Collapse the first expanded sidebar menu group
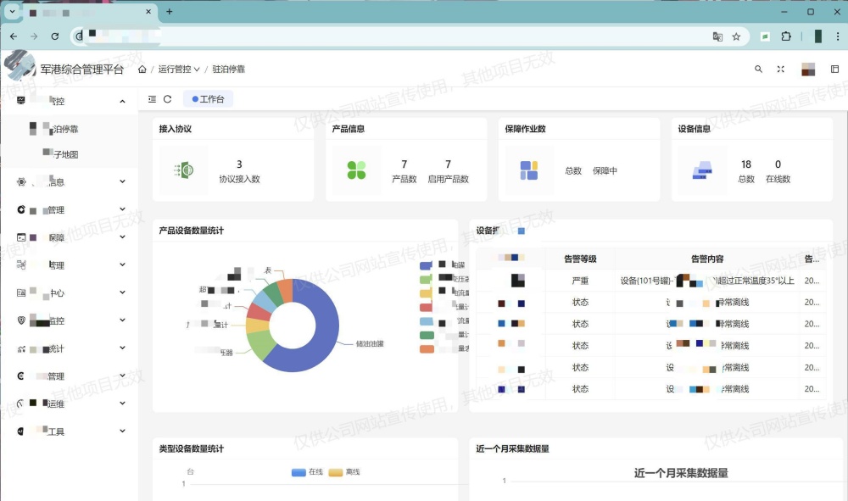This screenshot has width=848, height=501. (x=122, y=102)
